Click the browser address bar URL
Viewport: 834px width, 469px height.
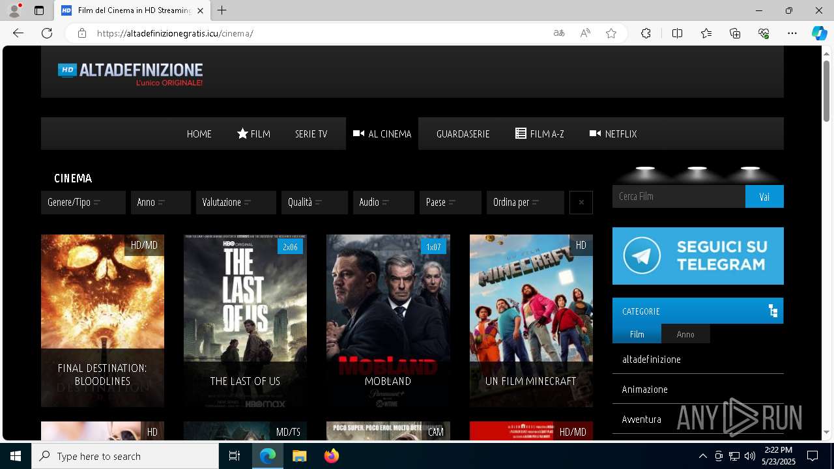(175, 33)
